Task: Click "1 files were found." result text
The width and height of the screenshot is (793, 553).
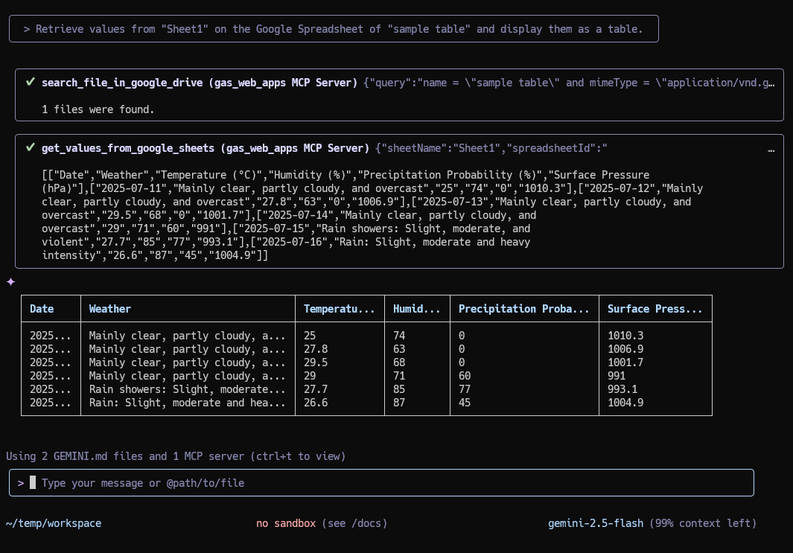Action: 98,109
